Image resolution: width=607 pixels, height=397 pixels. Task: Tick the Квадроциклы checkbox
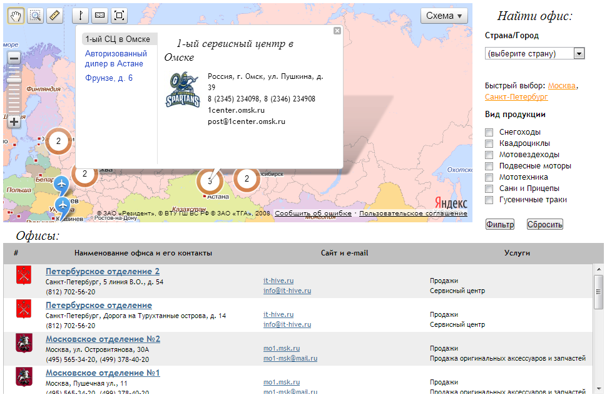click(x=489, y=143)
